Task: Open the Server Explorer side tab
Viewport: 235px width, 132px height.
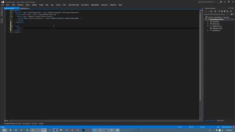Action: coord(2,12)
